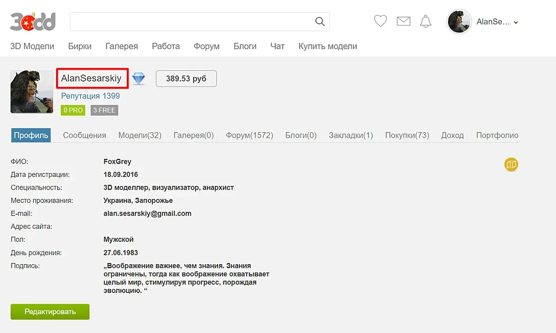Click the specialty text 3D моделлер, визуализатор, анархист
The height and width of the screenshot is (333, 556).
point(168,187)
